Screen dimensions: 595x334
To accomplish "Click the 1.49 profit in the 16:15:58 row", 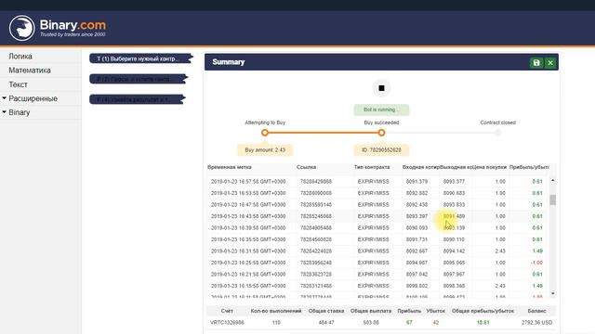I will (x=537, y=286).
